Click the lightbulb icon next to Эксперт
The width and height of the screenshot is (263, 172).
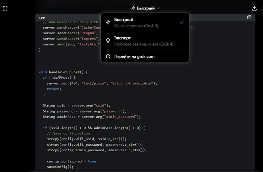click(108, 41)
